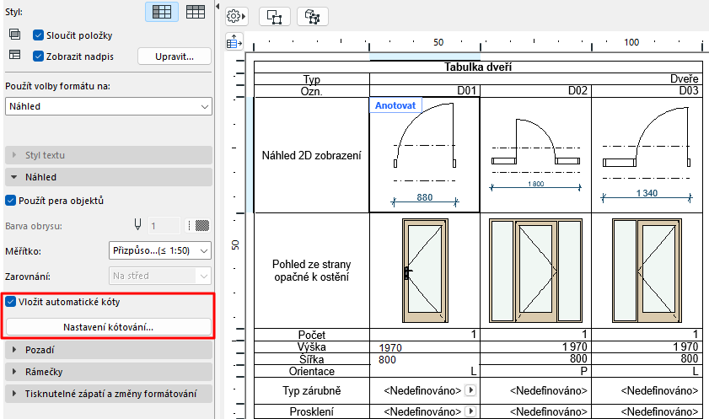Select the first table style icon
709x419 pixels.
161,12
